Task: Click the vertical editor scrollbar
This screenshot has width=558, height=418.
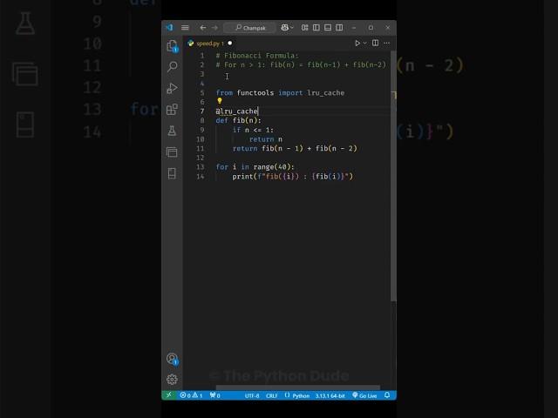Action: (x=393, y=176)
